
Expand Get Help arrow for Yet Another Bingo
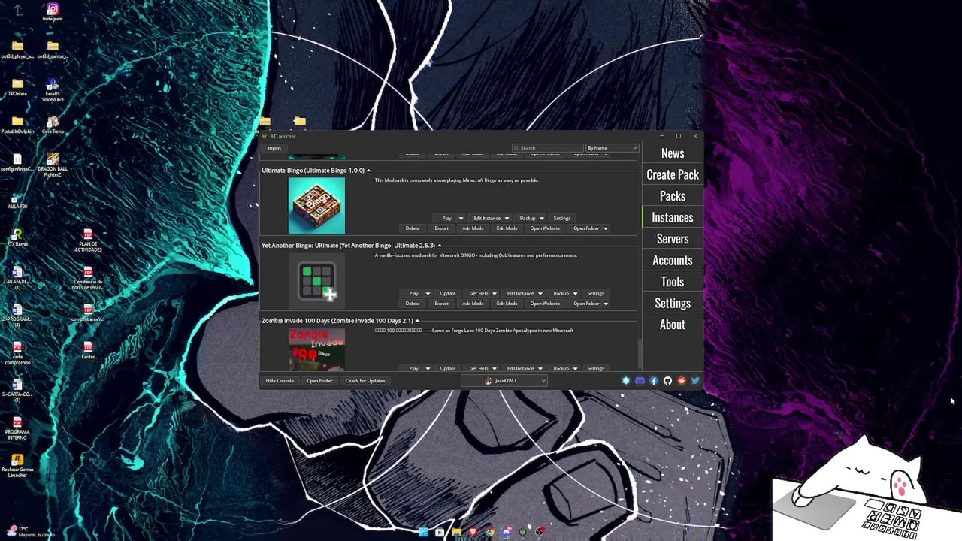tap(494, 294)
